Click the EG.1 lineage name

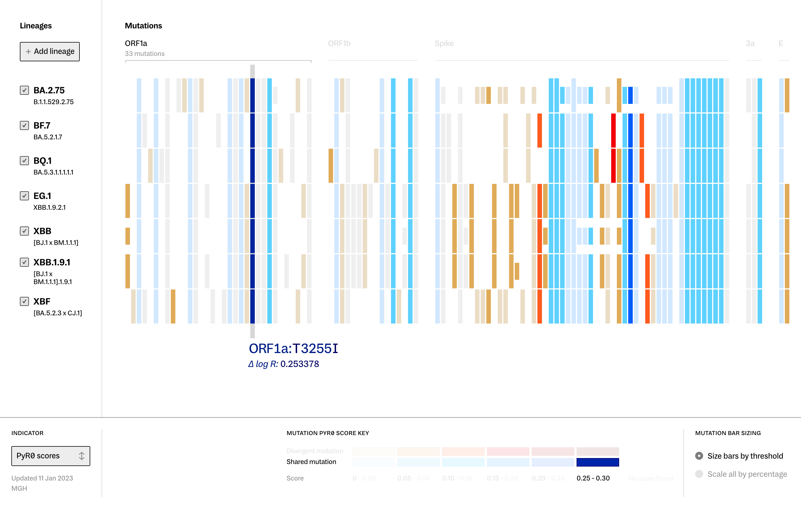42,196
